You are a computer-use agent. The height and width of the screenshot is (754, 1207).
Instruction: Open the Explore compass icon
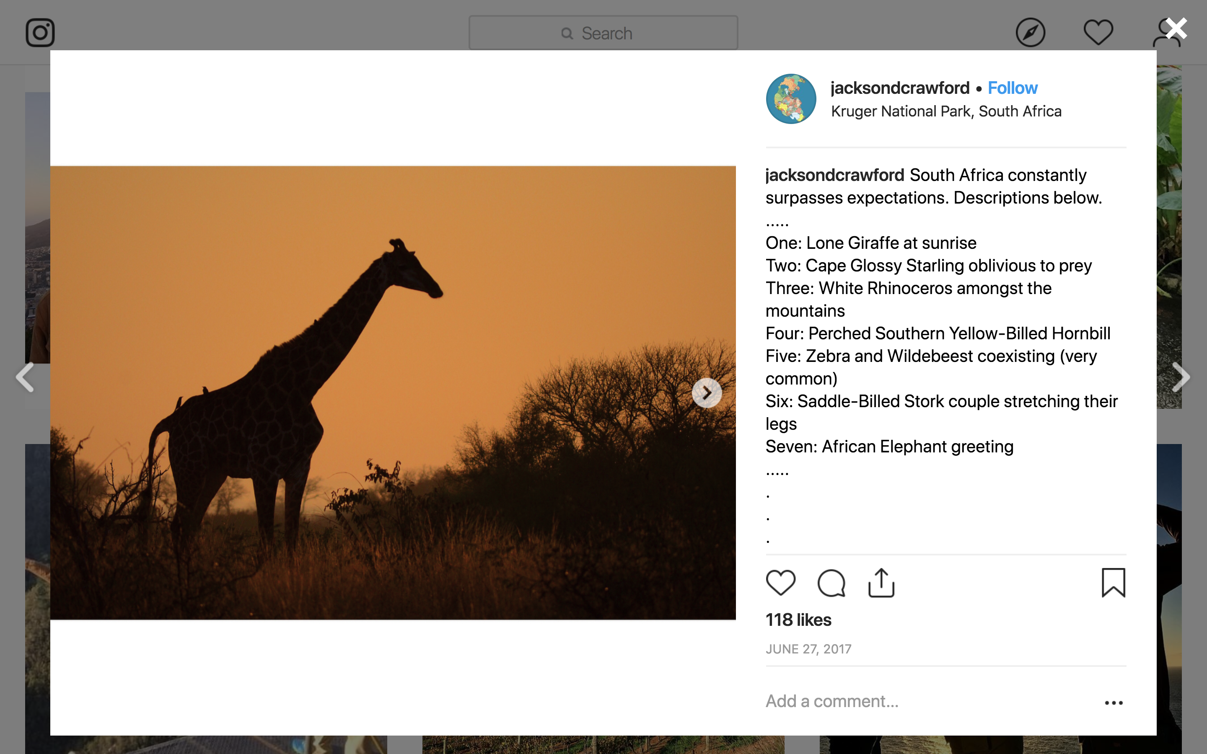point(1030,33)
